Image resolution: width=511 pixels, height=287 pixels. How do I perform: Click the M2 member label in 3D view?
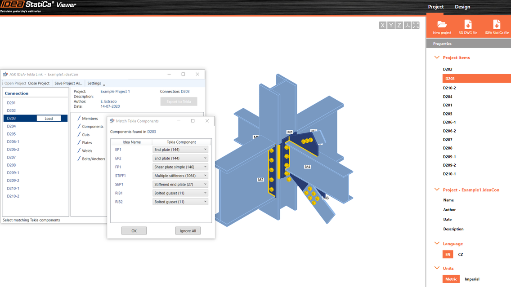click(x=260, y=180)
